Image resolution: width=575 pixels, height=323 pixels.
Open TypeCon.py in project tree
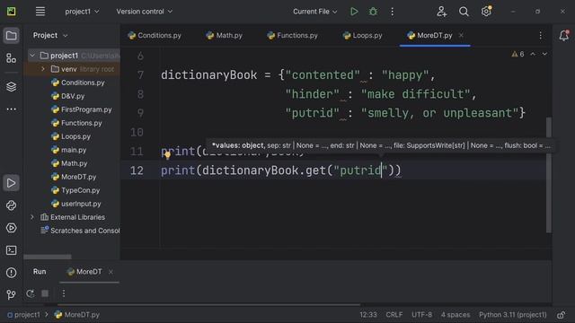[x=75, y=190]
